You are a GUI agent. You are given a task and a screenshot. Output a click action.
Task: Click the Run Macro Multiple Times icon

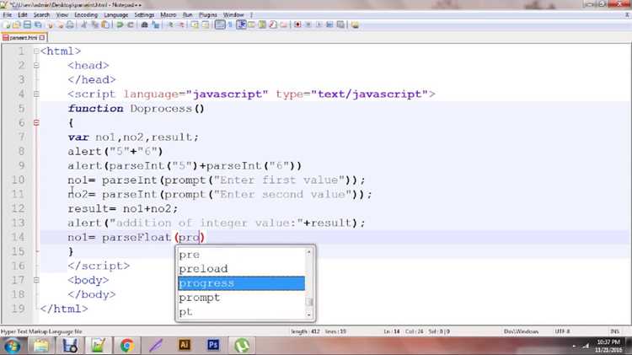click(329, 25)
